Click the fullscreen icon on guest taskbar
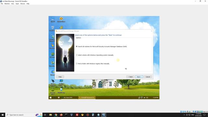 [x=55, y=97]
